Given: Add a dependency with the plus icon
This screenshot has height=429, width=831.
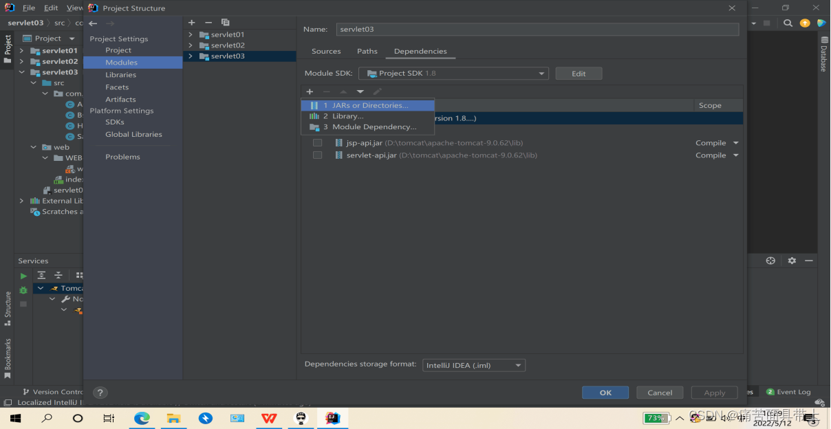Looking at the screenshot, I should [x=310, y=91].
